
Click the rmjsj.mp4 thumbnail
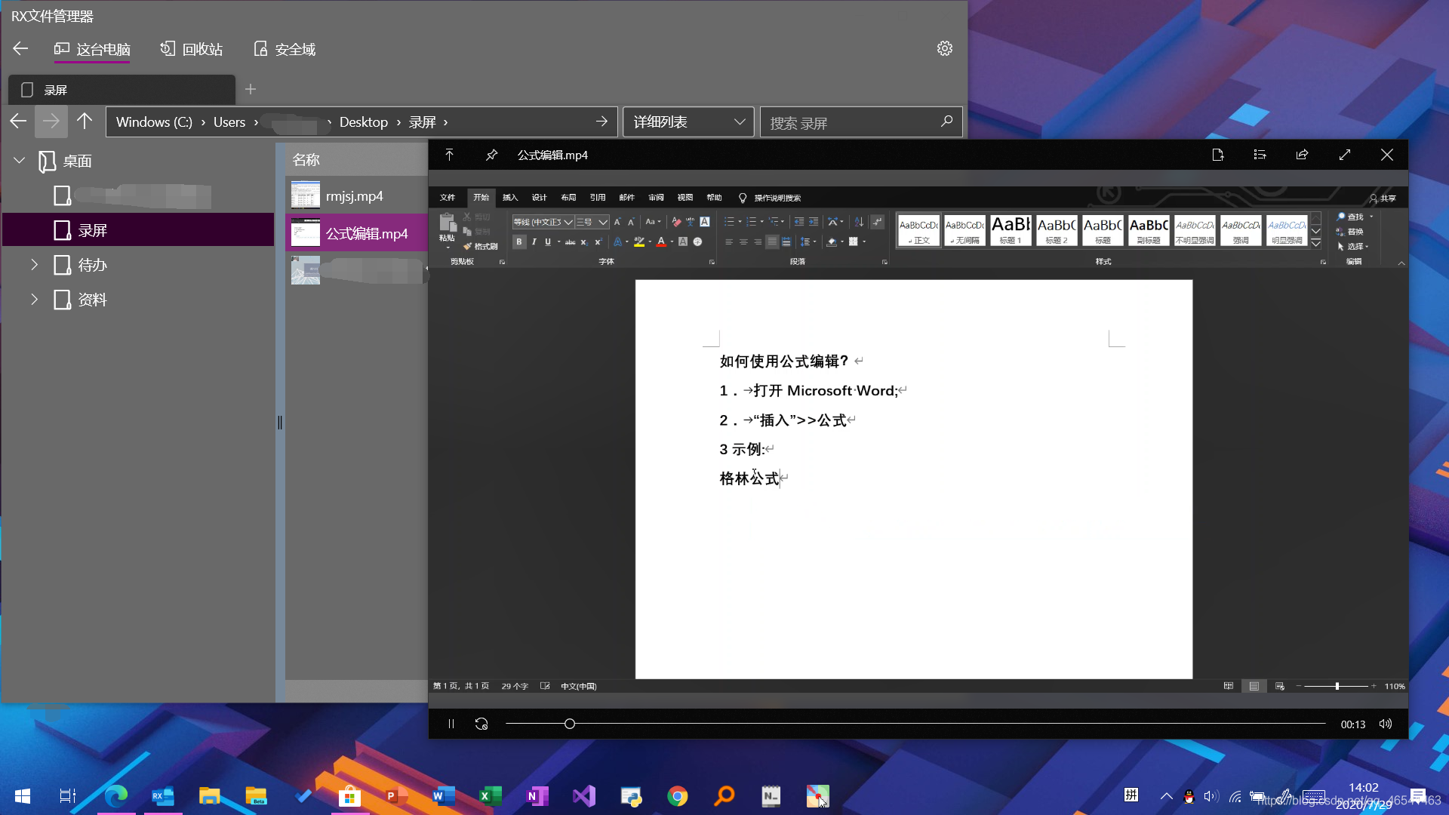coord(306,195)
